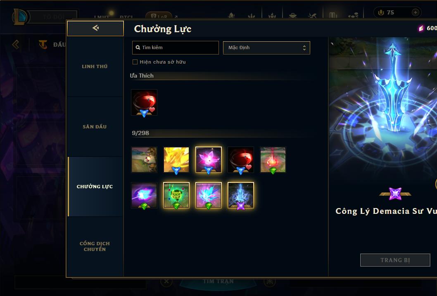The width and height of the screenshot is (437, 296).
Task: Choose the green pixel skull boom icon
Action: click(x=176, y=195)
